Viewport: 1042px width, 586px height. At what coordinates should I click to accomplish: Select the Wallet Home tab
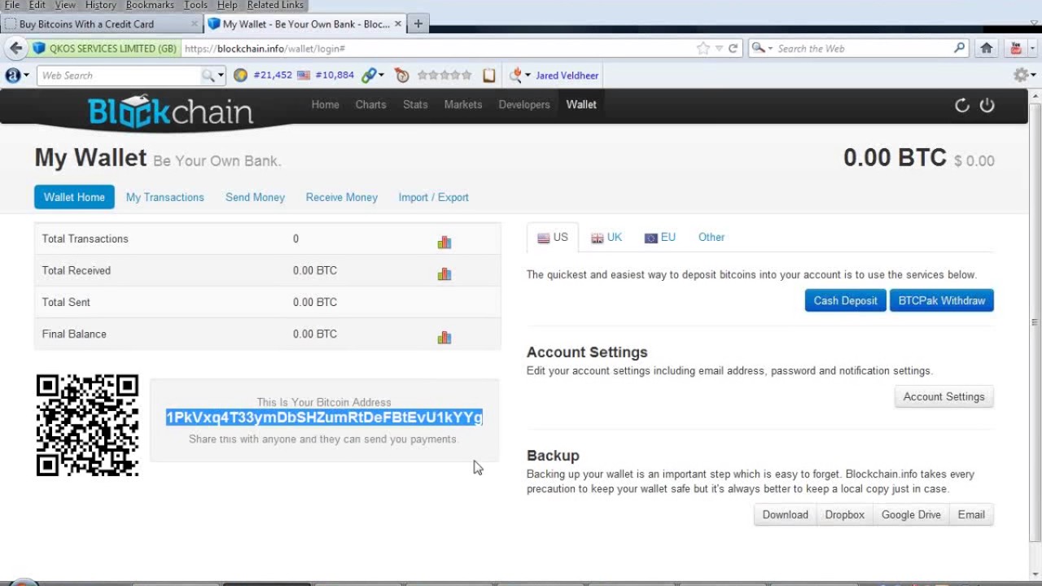click(x=74, y=197)
